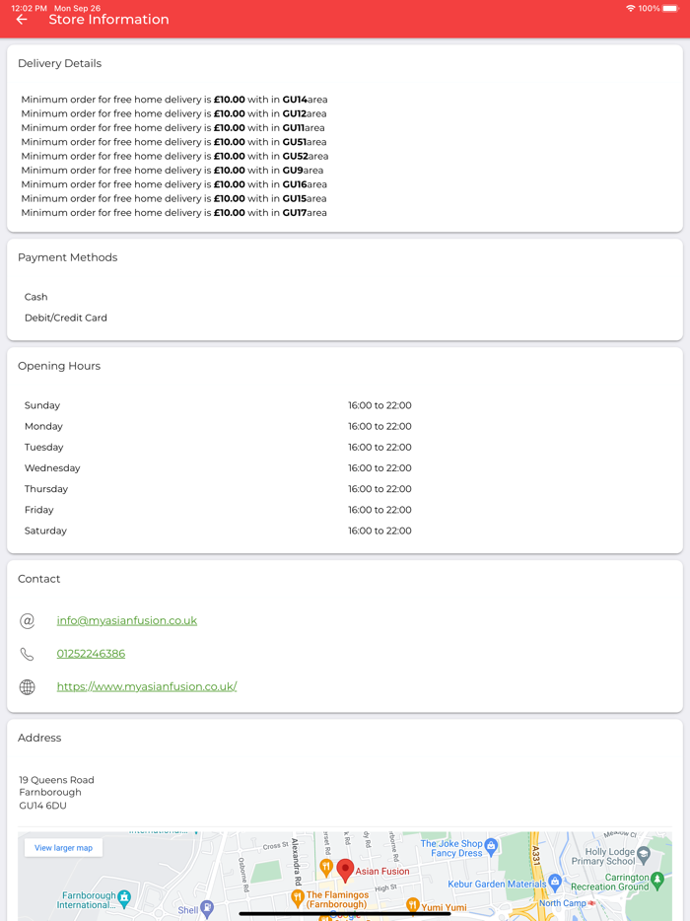
Task: Select the red Asian Fusion map pin
Action: 345,869
